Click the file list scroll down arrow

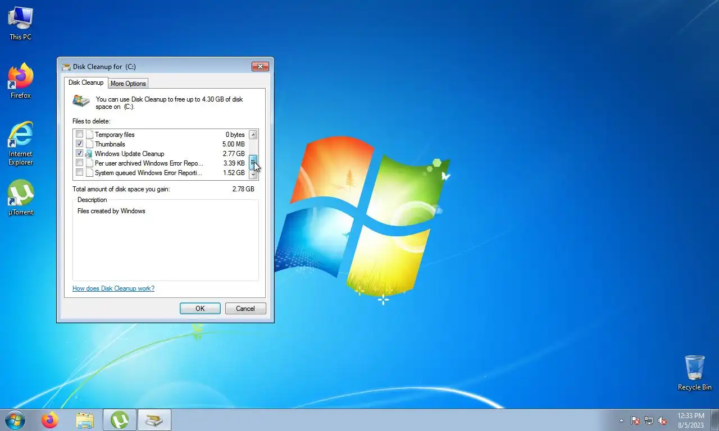click(253, 175)
